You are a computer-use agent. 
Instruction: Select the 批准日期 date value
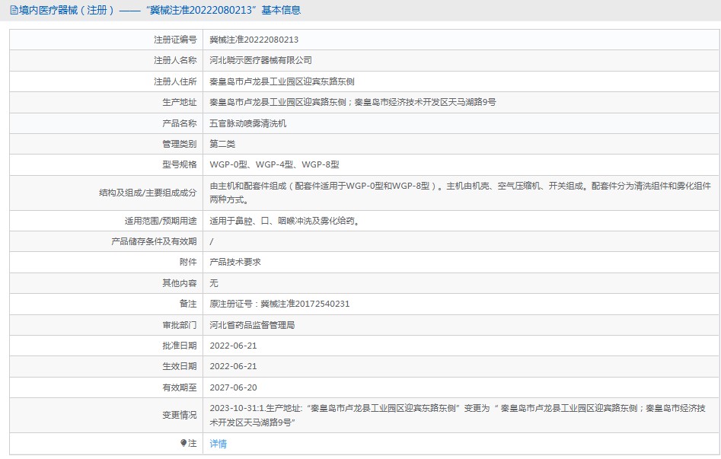(x=232, y=346)
